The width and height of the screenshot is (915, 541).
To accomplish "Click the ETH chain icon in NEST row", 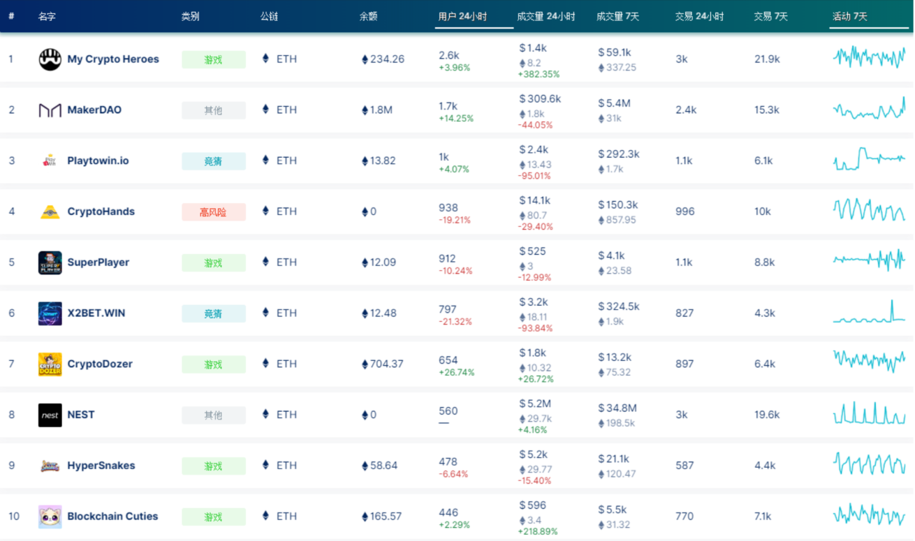I will click(265, 414).
